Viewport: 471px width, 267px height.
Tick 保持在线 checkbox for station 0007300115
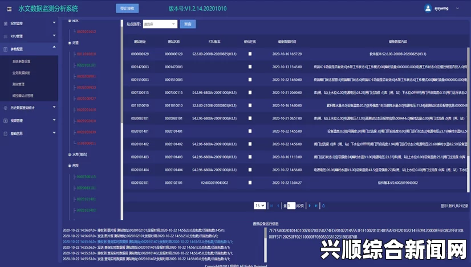(x=250, y=93)
